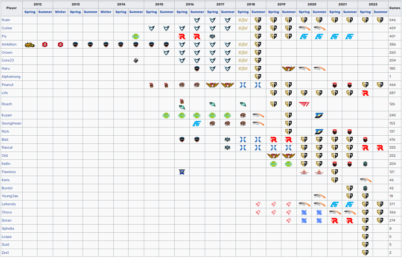
Task: Click Fly's 2020 Spring AF logo
Action: (304, 36)
